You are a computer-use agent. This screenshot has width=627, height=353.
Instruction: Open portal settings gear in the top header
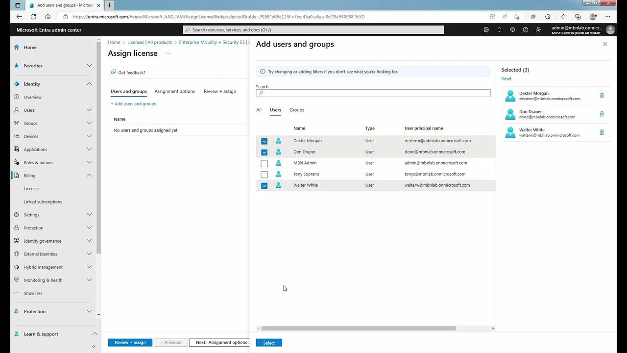(512, 30)
